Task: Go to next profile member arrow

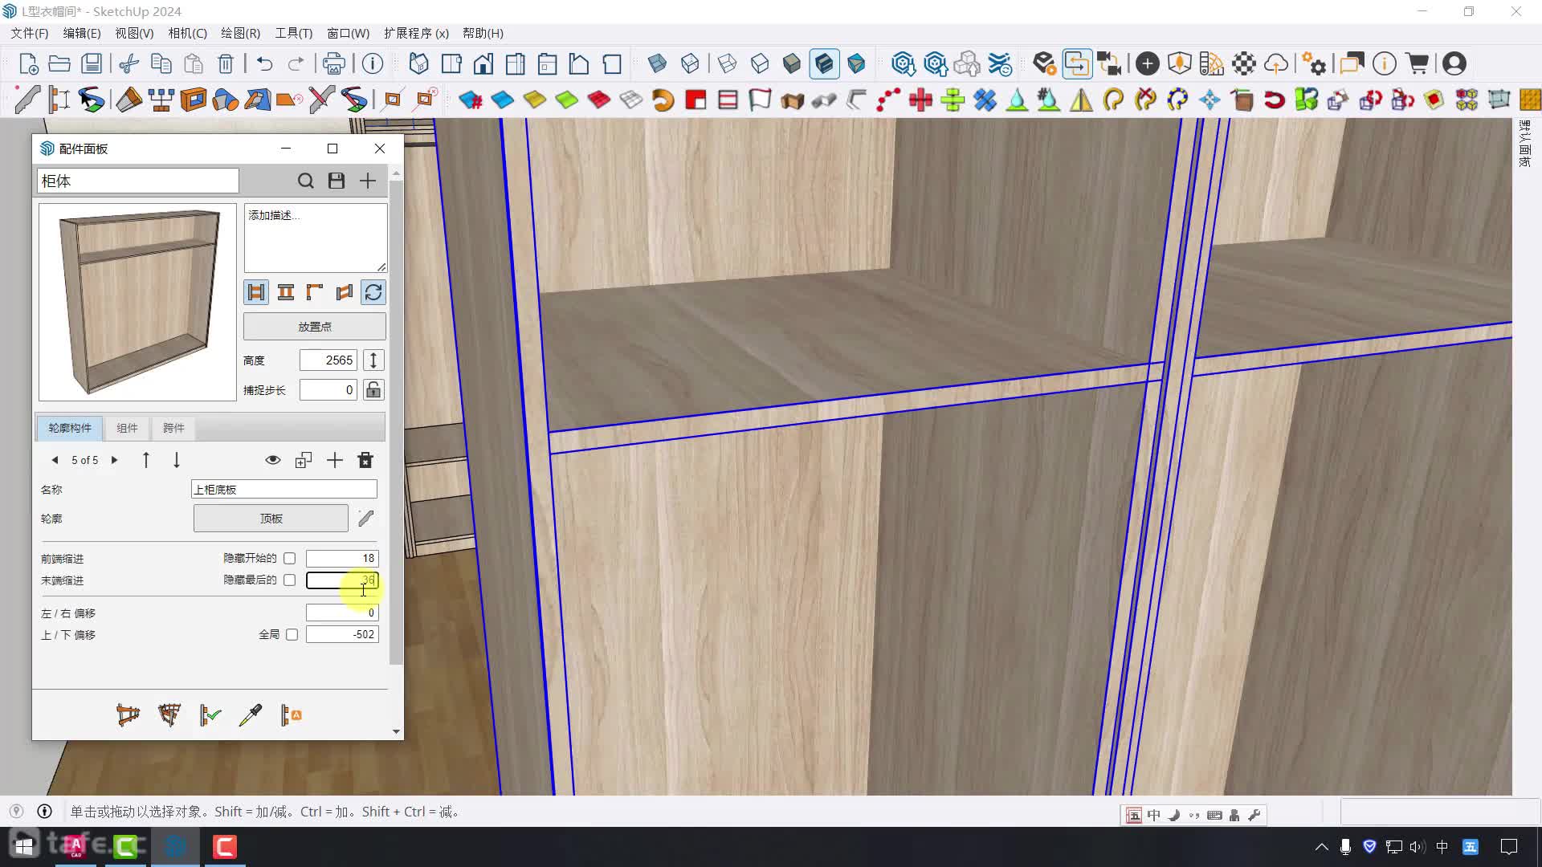Action: pyautogui.click(x=114, y=460)
